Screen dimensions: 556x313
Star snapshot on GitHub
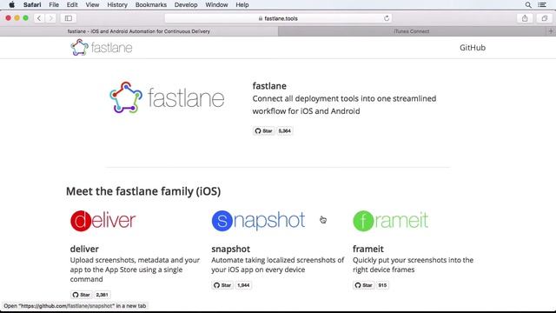click(222, 285)
